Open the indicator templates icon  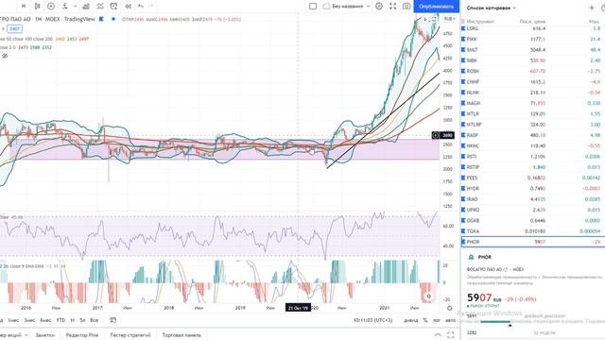(x=100, y=7)
